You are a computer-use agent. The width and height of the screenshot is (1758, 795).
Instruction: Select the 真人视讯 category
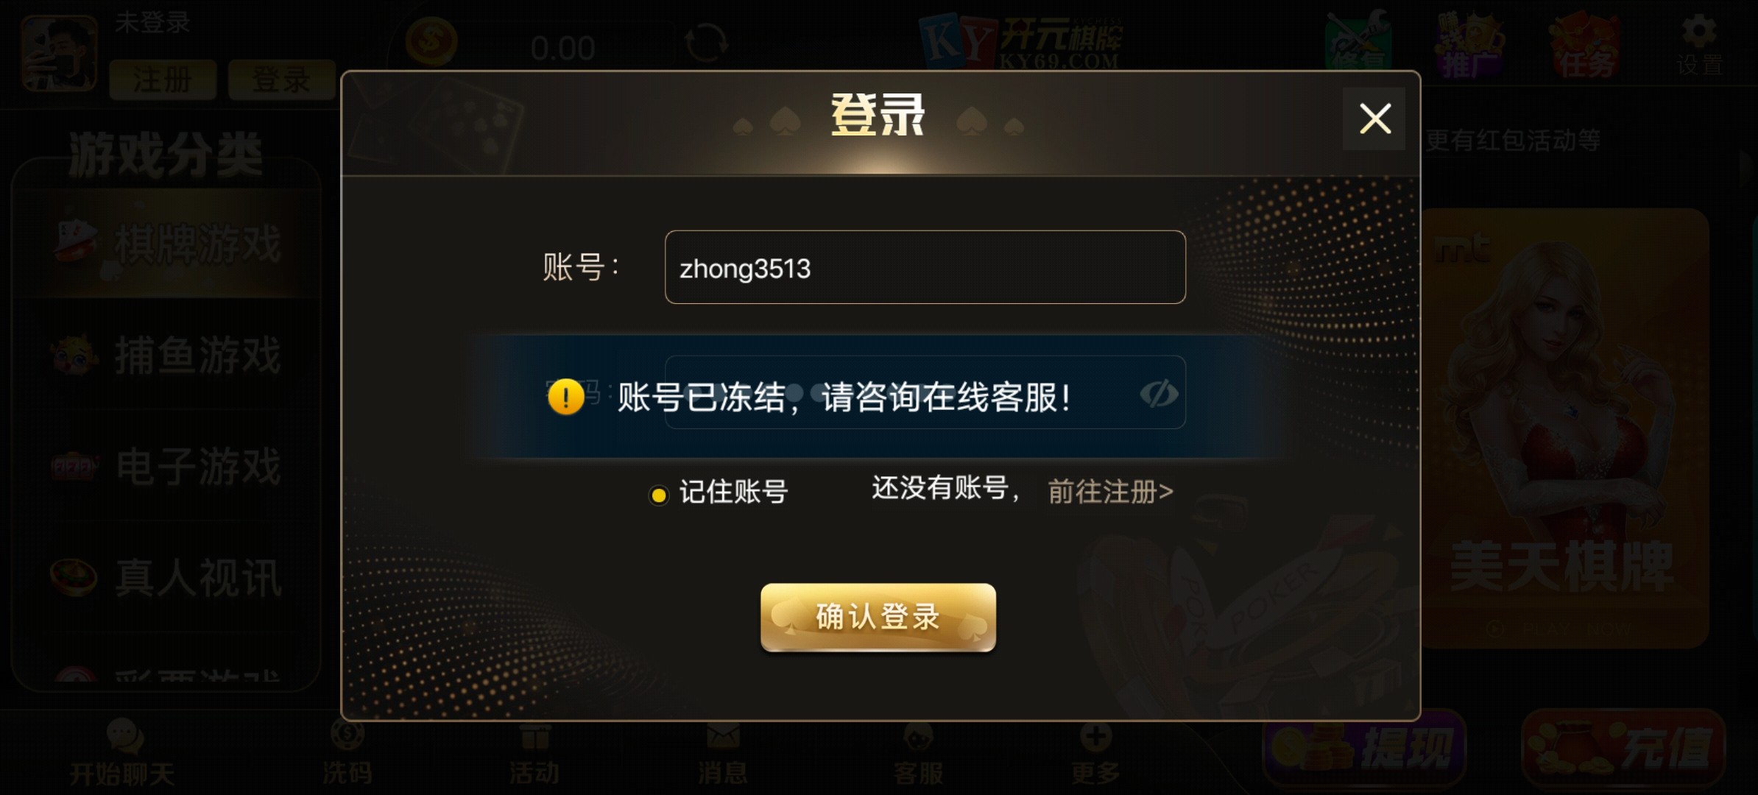(166, 578)
